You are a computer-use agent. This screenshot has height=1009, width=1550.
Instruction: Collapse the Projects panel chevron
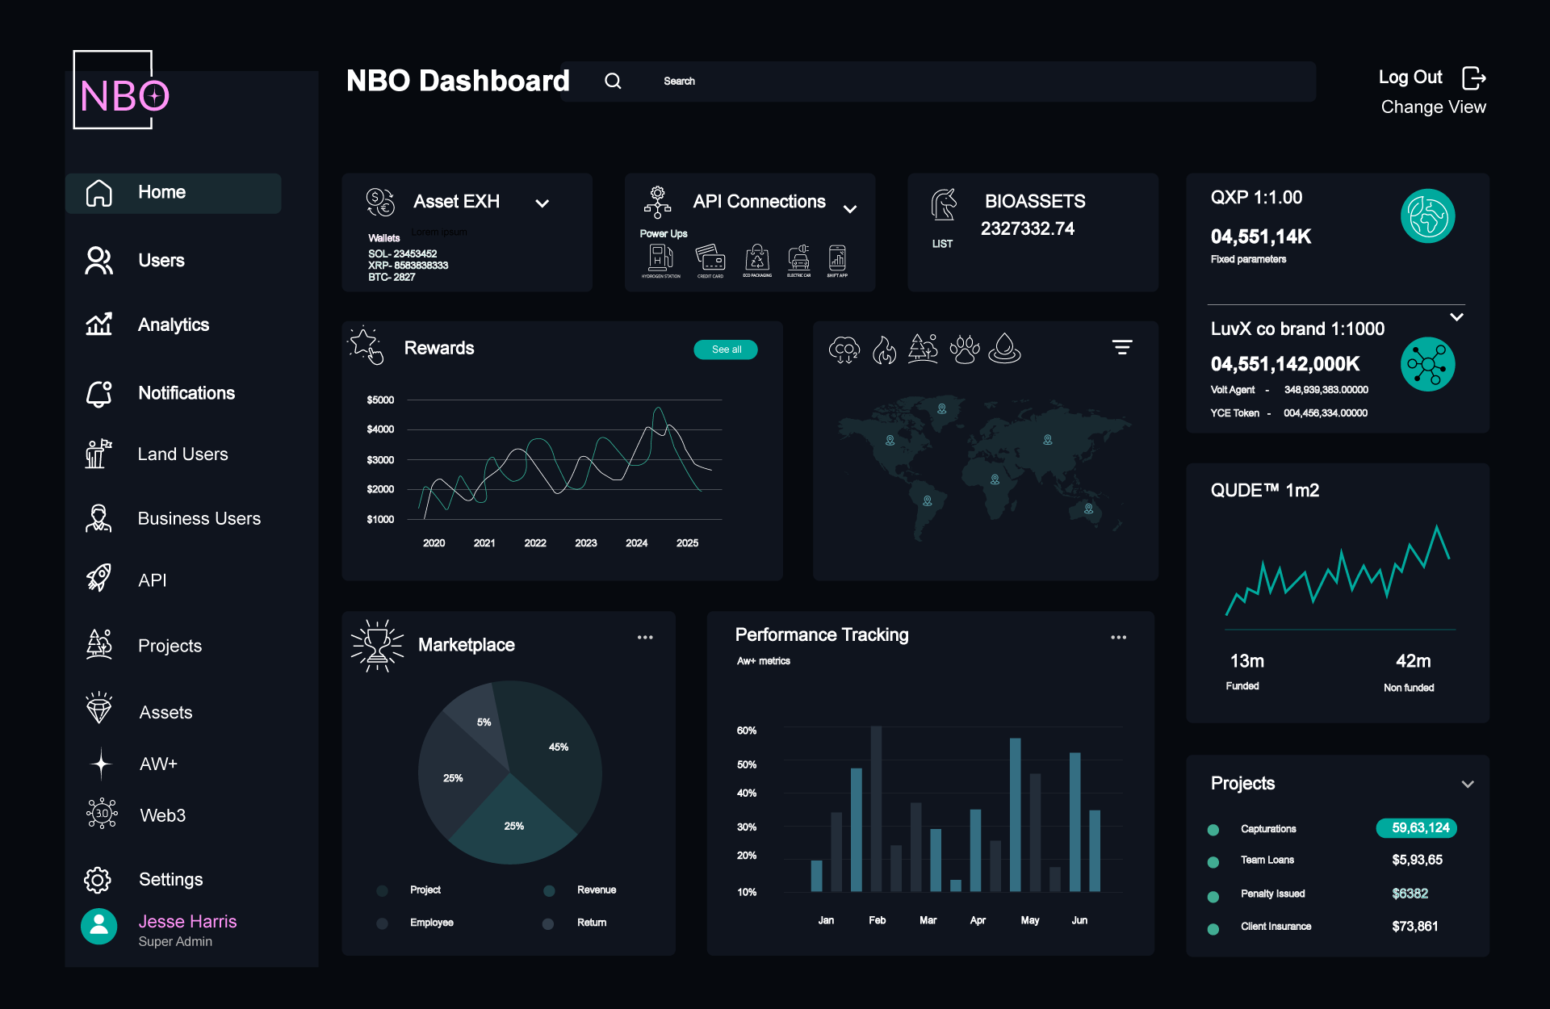[x=1468, y=784]
